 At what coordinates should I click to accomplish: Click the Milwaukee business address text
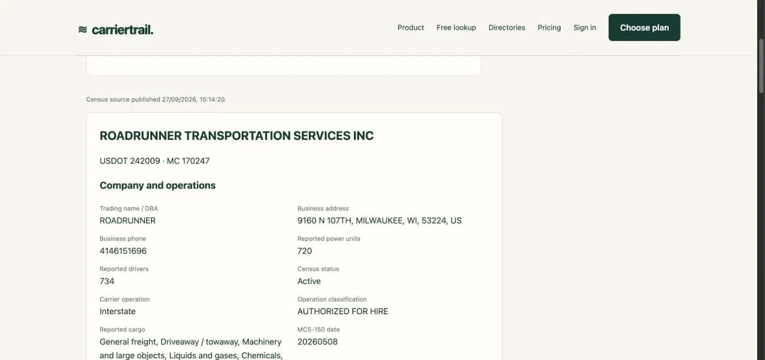tap(380, 220)
